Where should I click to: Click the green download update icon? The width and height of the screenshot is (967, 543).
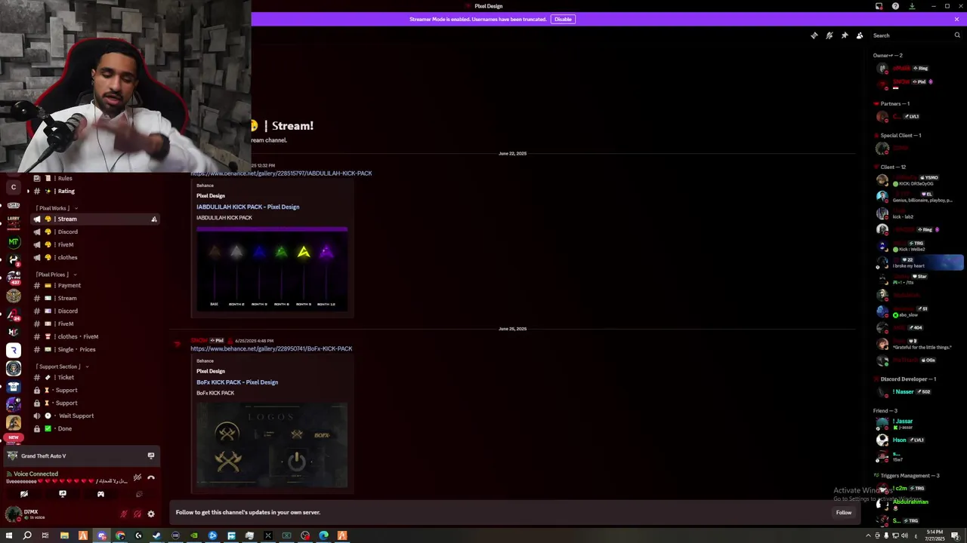pyautogui.click(x=912, y=6)
